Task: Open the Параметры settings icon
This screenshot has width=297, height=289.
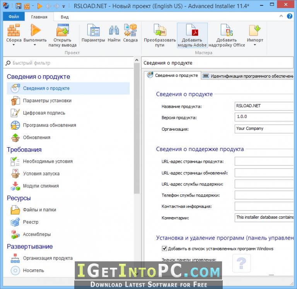Action: point(93,30)
